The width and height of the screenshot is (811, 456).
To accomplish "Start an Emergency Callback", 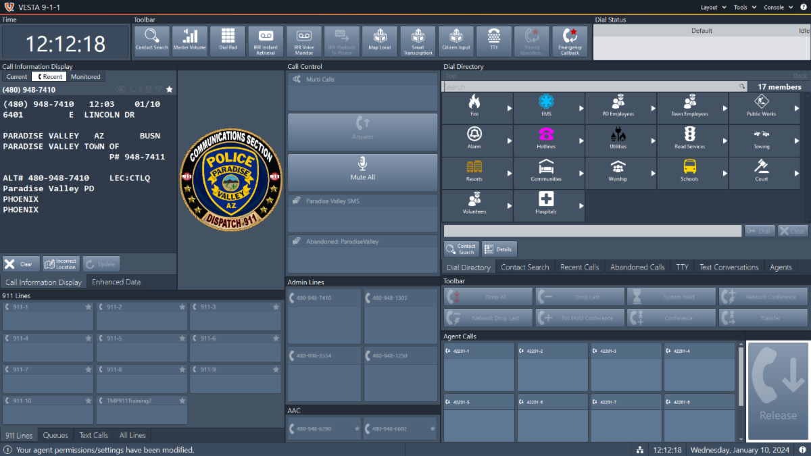I will tap(570, 42).
